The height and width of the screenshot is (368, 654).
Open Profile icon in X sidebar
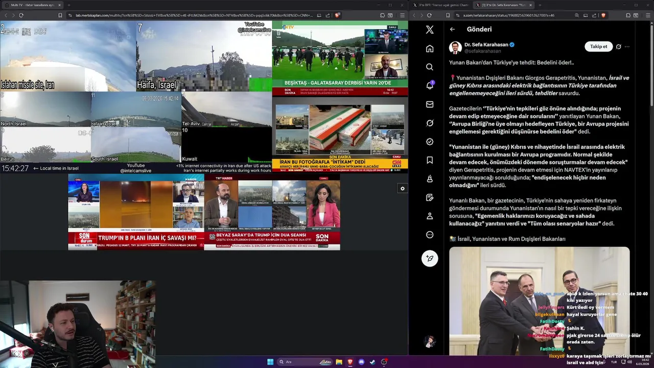point(430,216)
